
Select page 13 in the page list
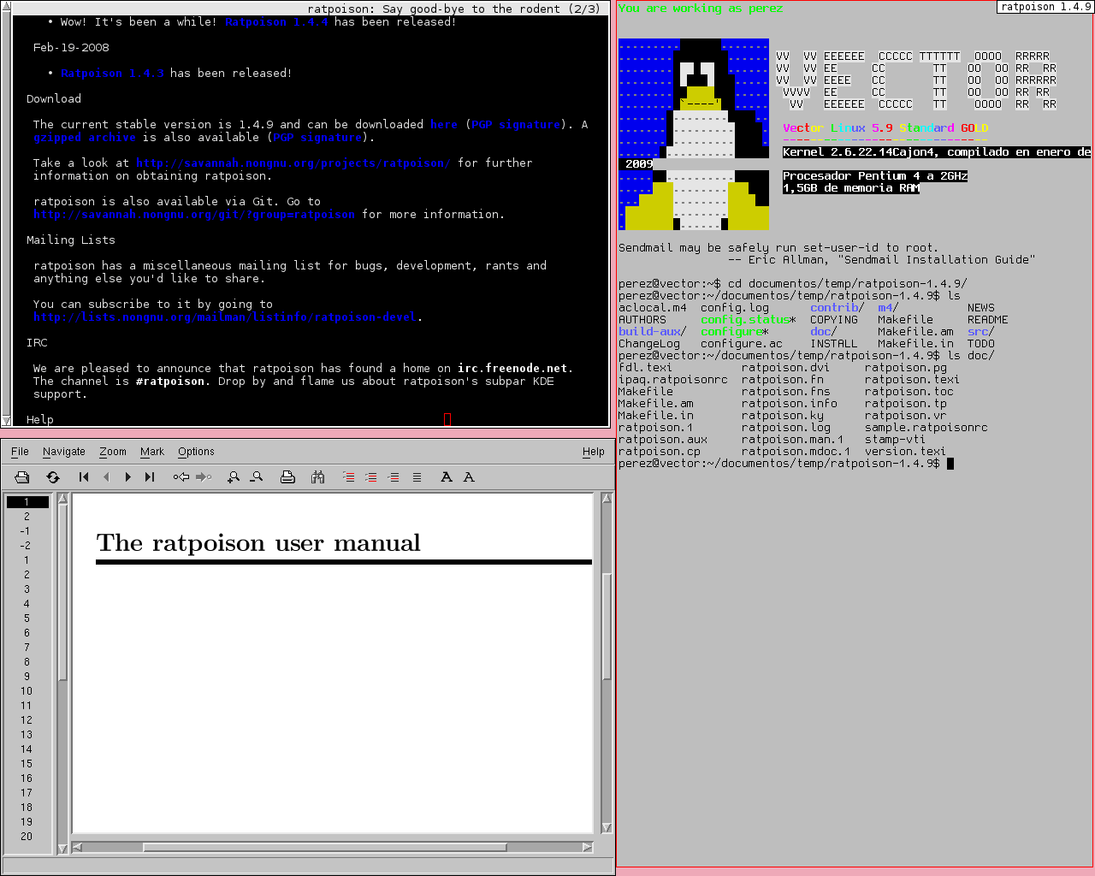[27, 735]
